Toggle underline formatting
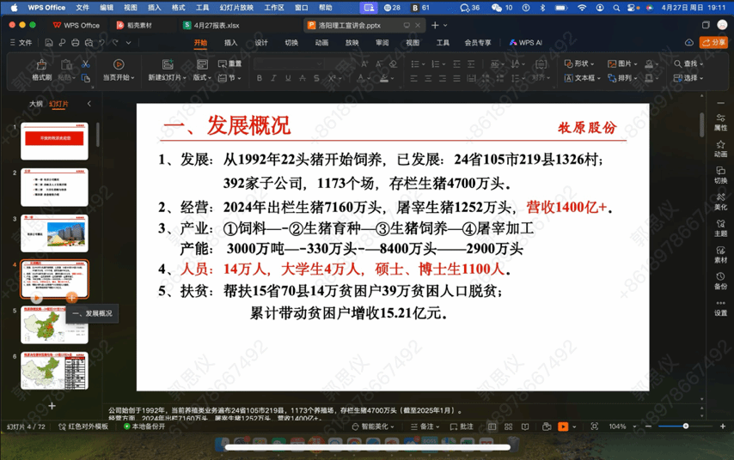Screen dimensions: 734x460 (288, 78)
